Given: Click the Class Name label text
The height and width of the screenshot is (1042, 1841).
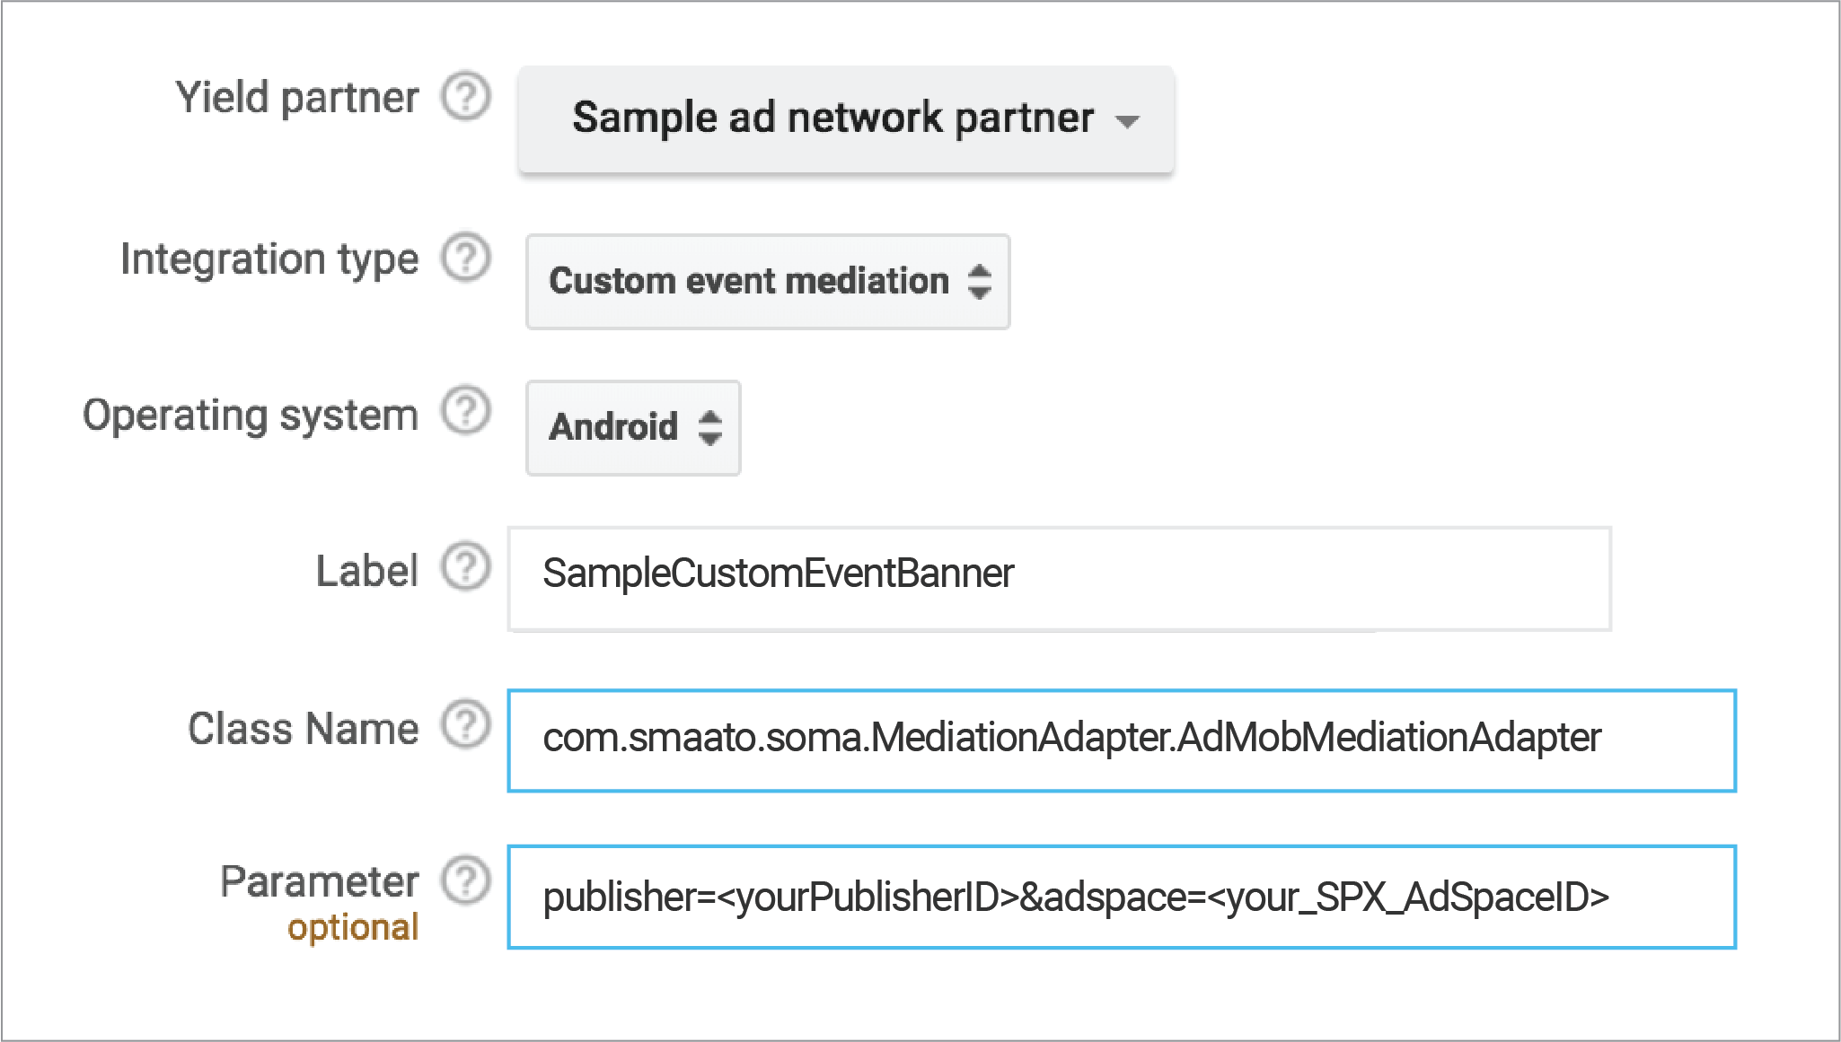Looking at the screenshot, I should coord(303,729).
